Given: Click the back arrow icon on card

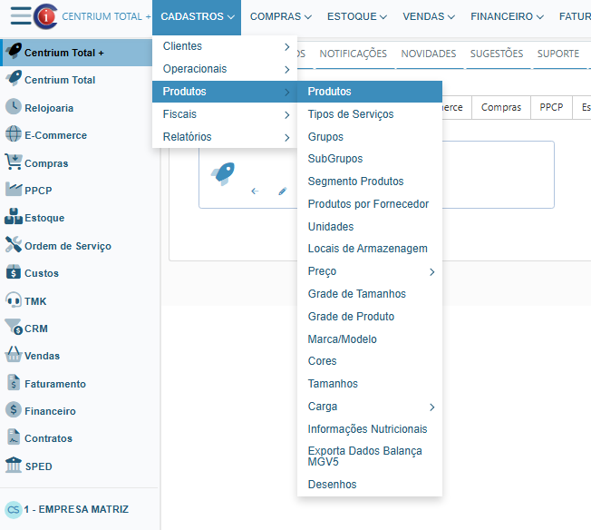Looking at the screenshot, I should coord(255,191).
